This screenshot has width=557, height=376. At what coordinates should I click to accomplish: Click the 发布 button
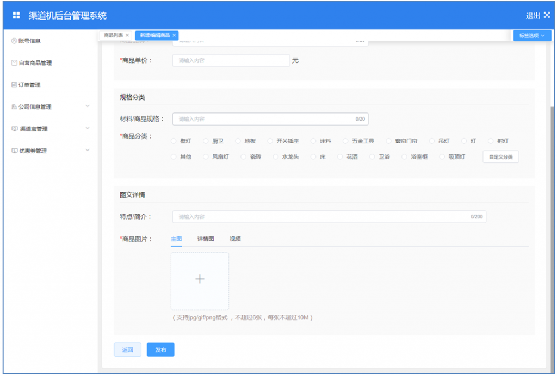(x=160, y=350)
